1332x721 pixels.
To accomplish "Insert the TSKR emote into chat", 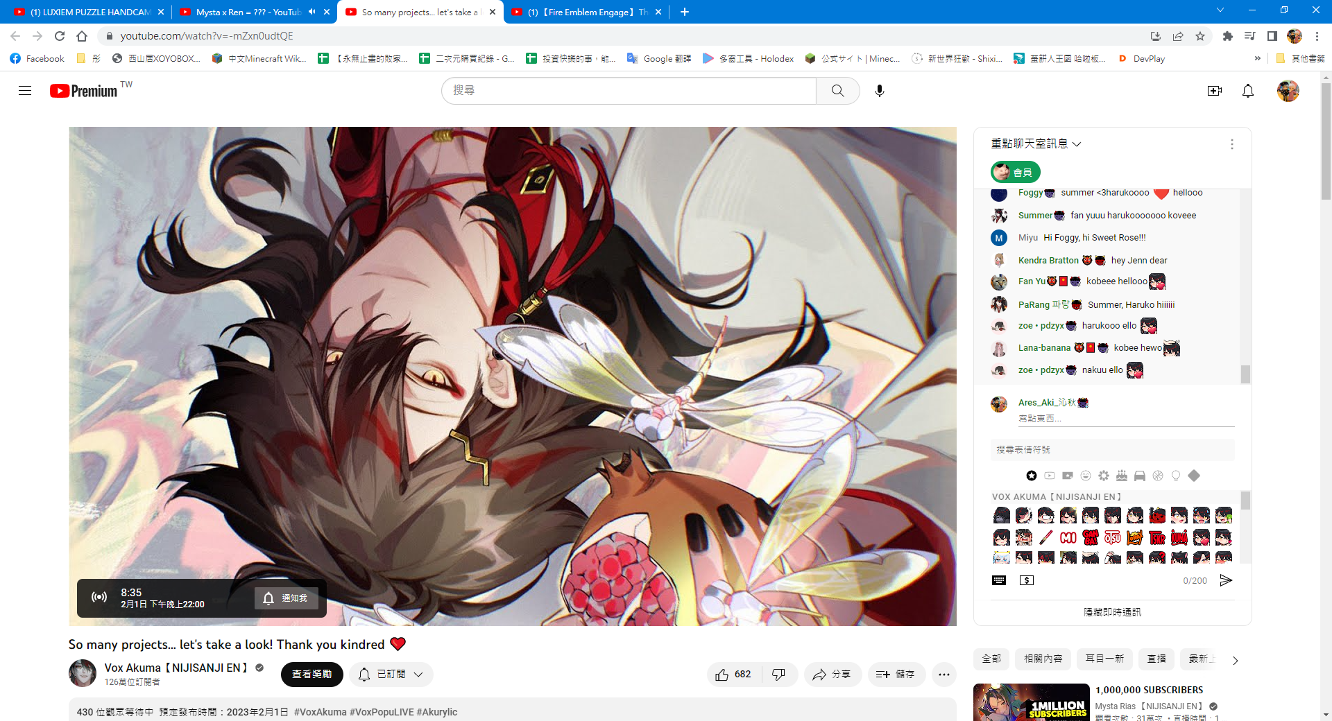I will (x=1157, y=537).
